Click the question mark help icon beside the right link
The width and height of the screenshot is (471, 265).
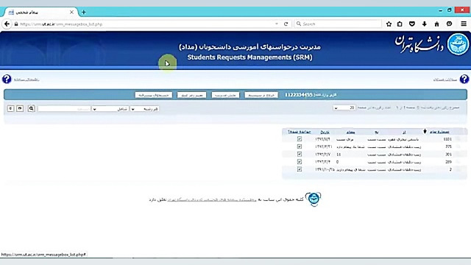[x=464, y=79]
